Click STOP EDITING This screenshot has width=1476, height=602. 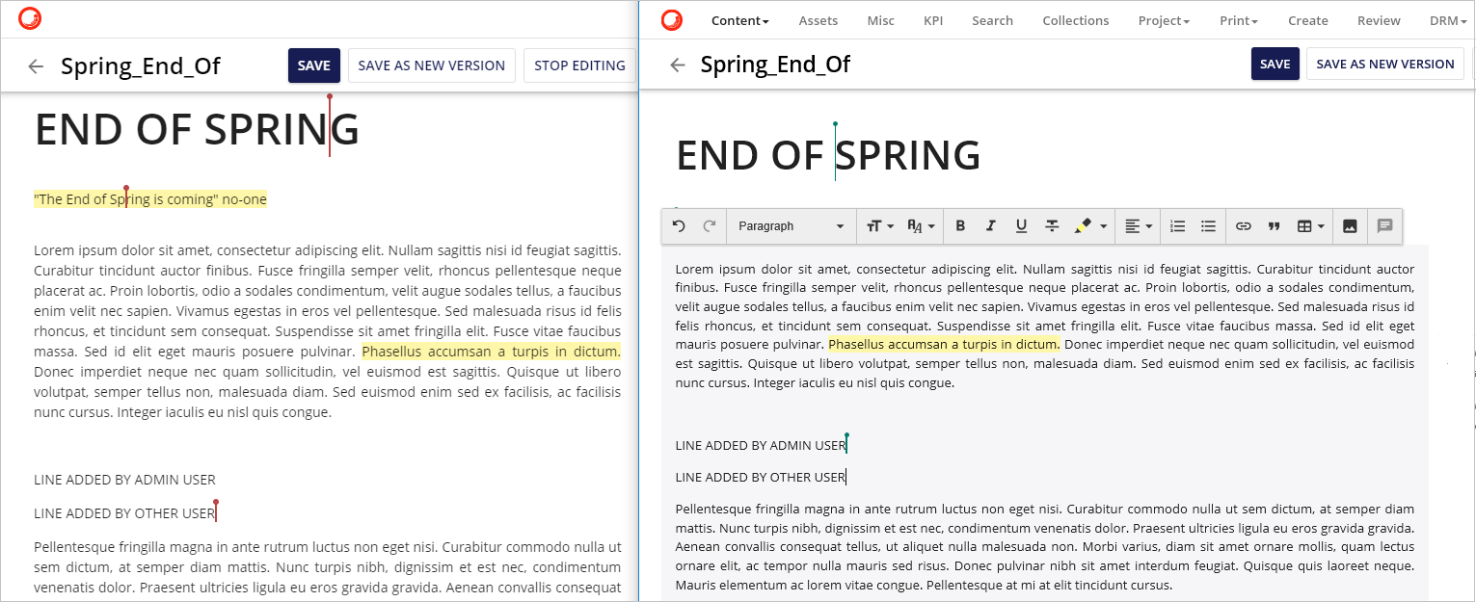[579, 65]
